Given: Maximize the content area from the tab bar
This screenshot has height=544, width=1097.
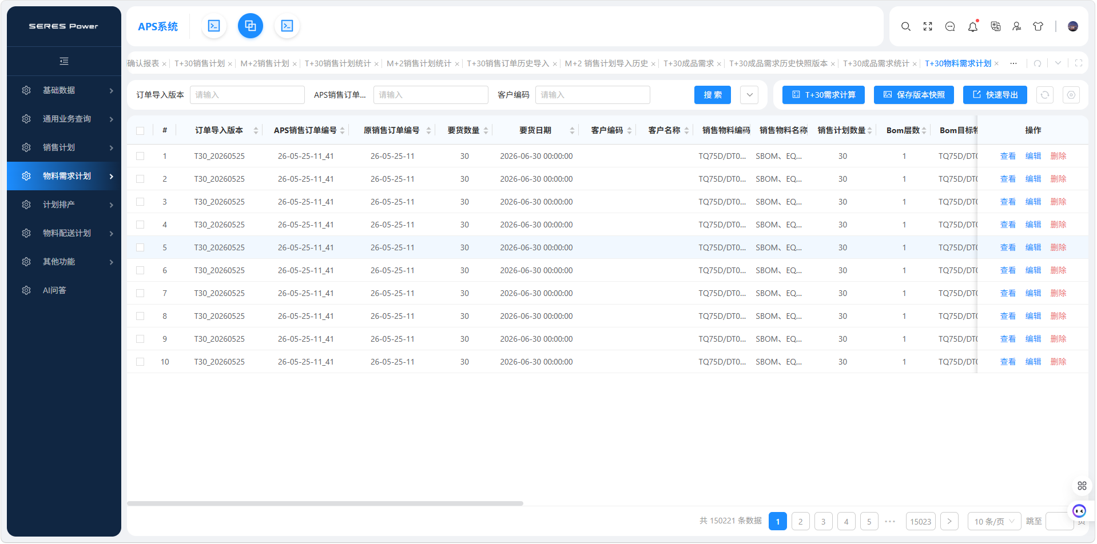Looking at the screenshot, I should point(1079,63).
